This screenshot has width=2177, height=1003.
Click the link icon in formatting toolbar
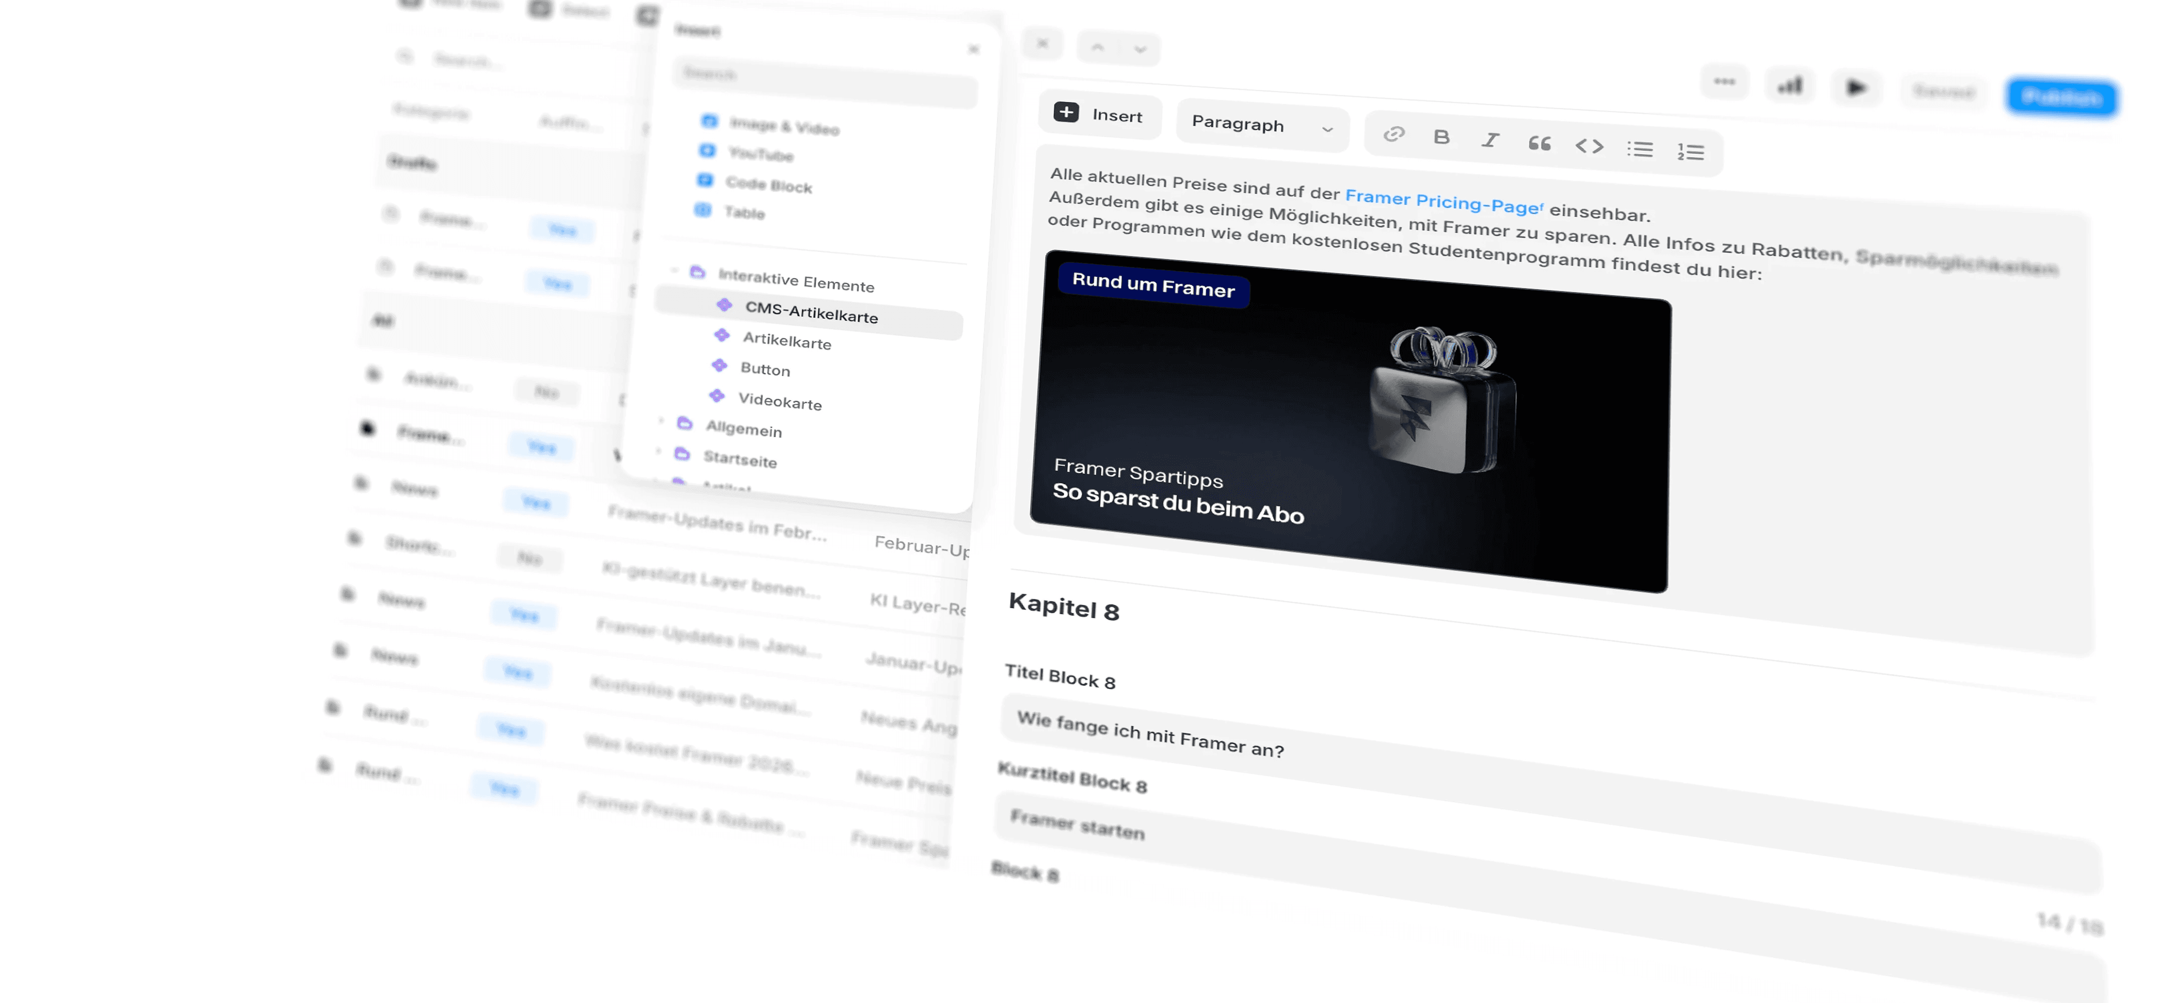click(x=1393, y=134)
